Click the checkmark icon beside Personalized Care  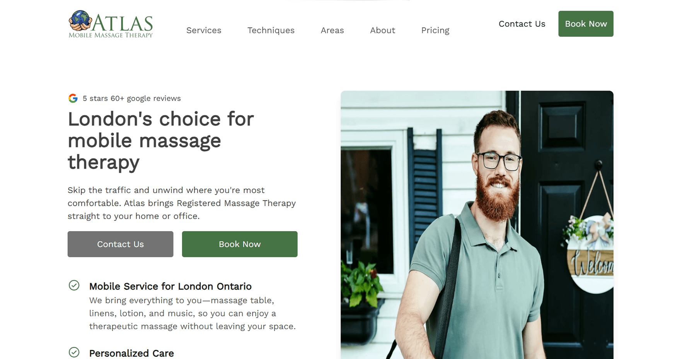click(74, 352)
